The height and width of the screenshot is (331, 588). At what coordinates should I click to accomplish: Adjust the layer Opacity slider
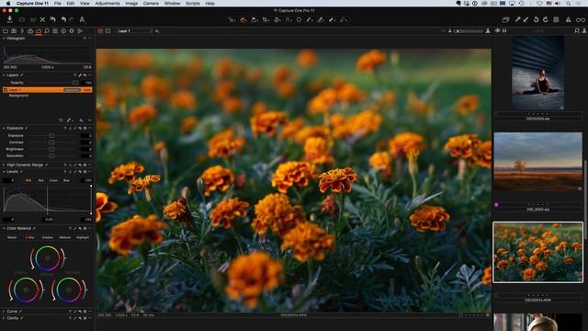coord(75,83)
